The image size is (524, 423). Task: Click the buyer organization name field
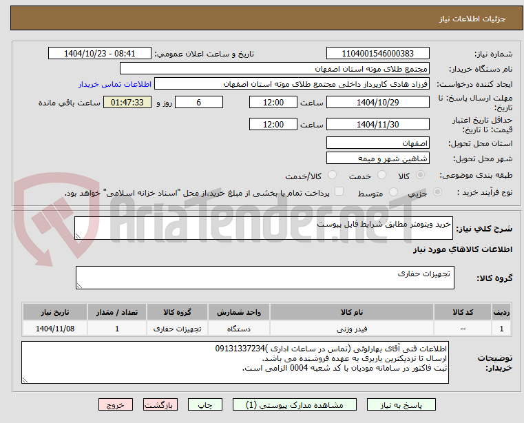point(274,69)
